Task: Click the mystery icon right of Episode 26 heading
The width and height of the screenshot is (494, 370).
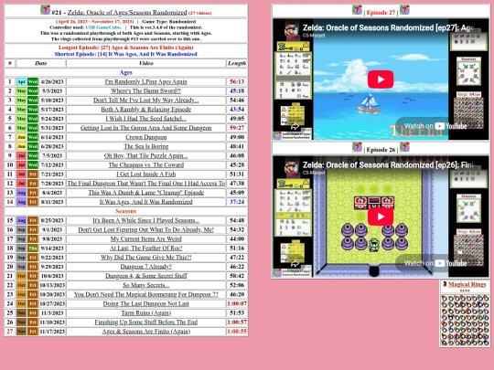Action: [404, 147]
